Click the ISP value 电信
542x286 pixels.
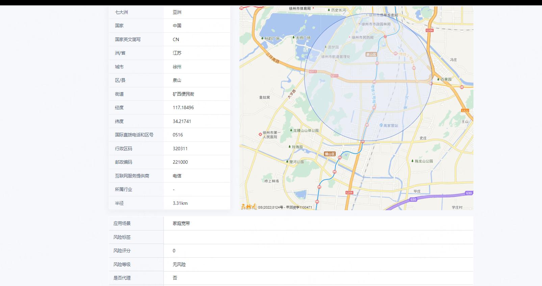click(x=177, y=176)
